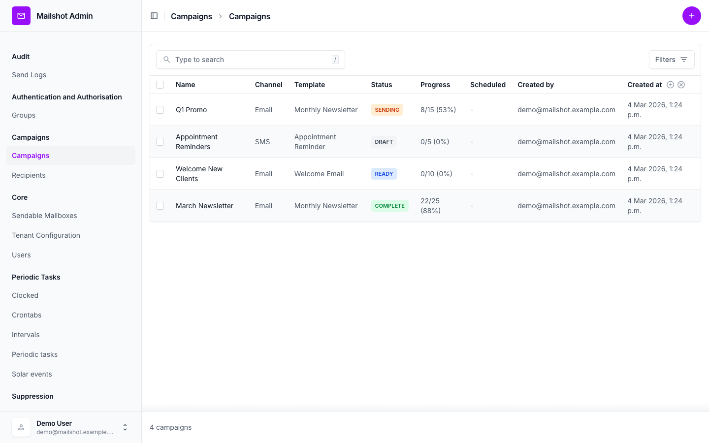
Task: Open Periodic tasks in the sidebar
Action: click(x=34, y=354)
